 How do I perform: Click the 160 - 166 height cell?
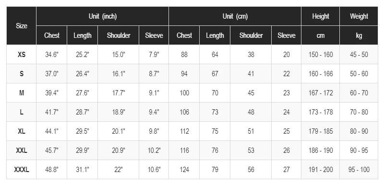(320, 74)
